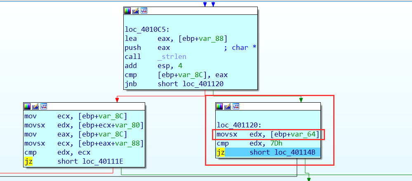Click color icon on bottom-left node
412x181 pixels.
27,106
